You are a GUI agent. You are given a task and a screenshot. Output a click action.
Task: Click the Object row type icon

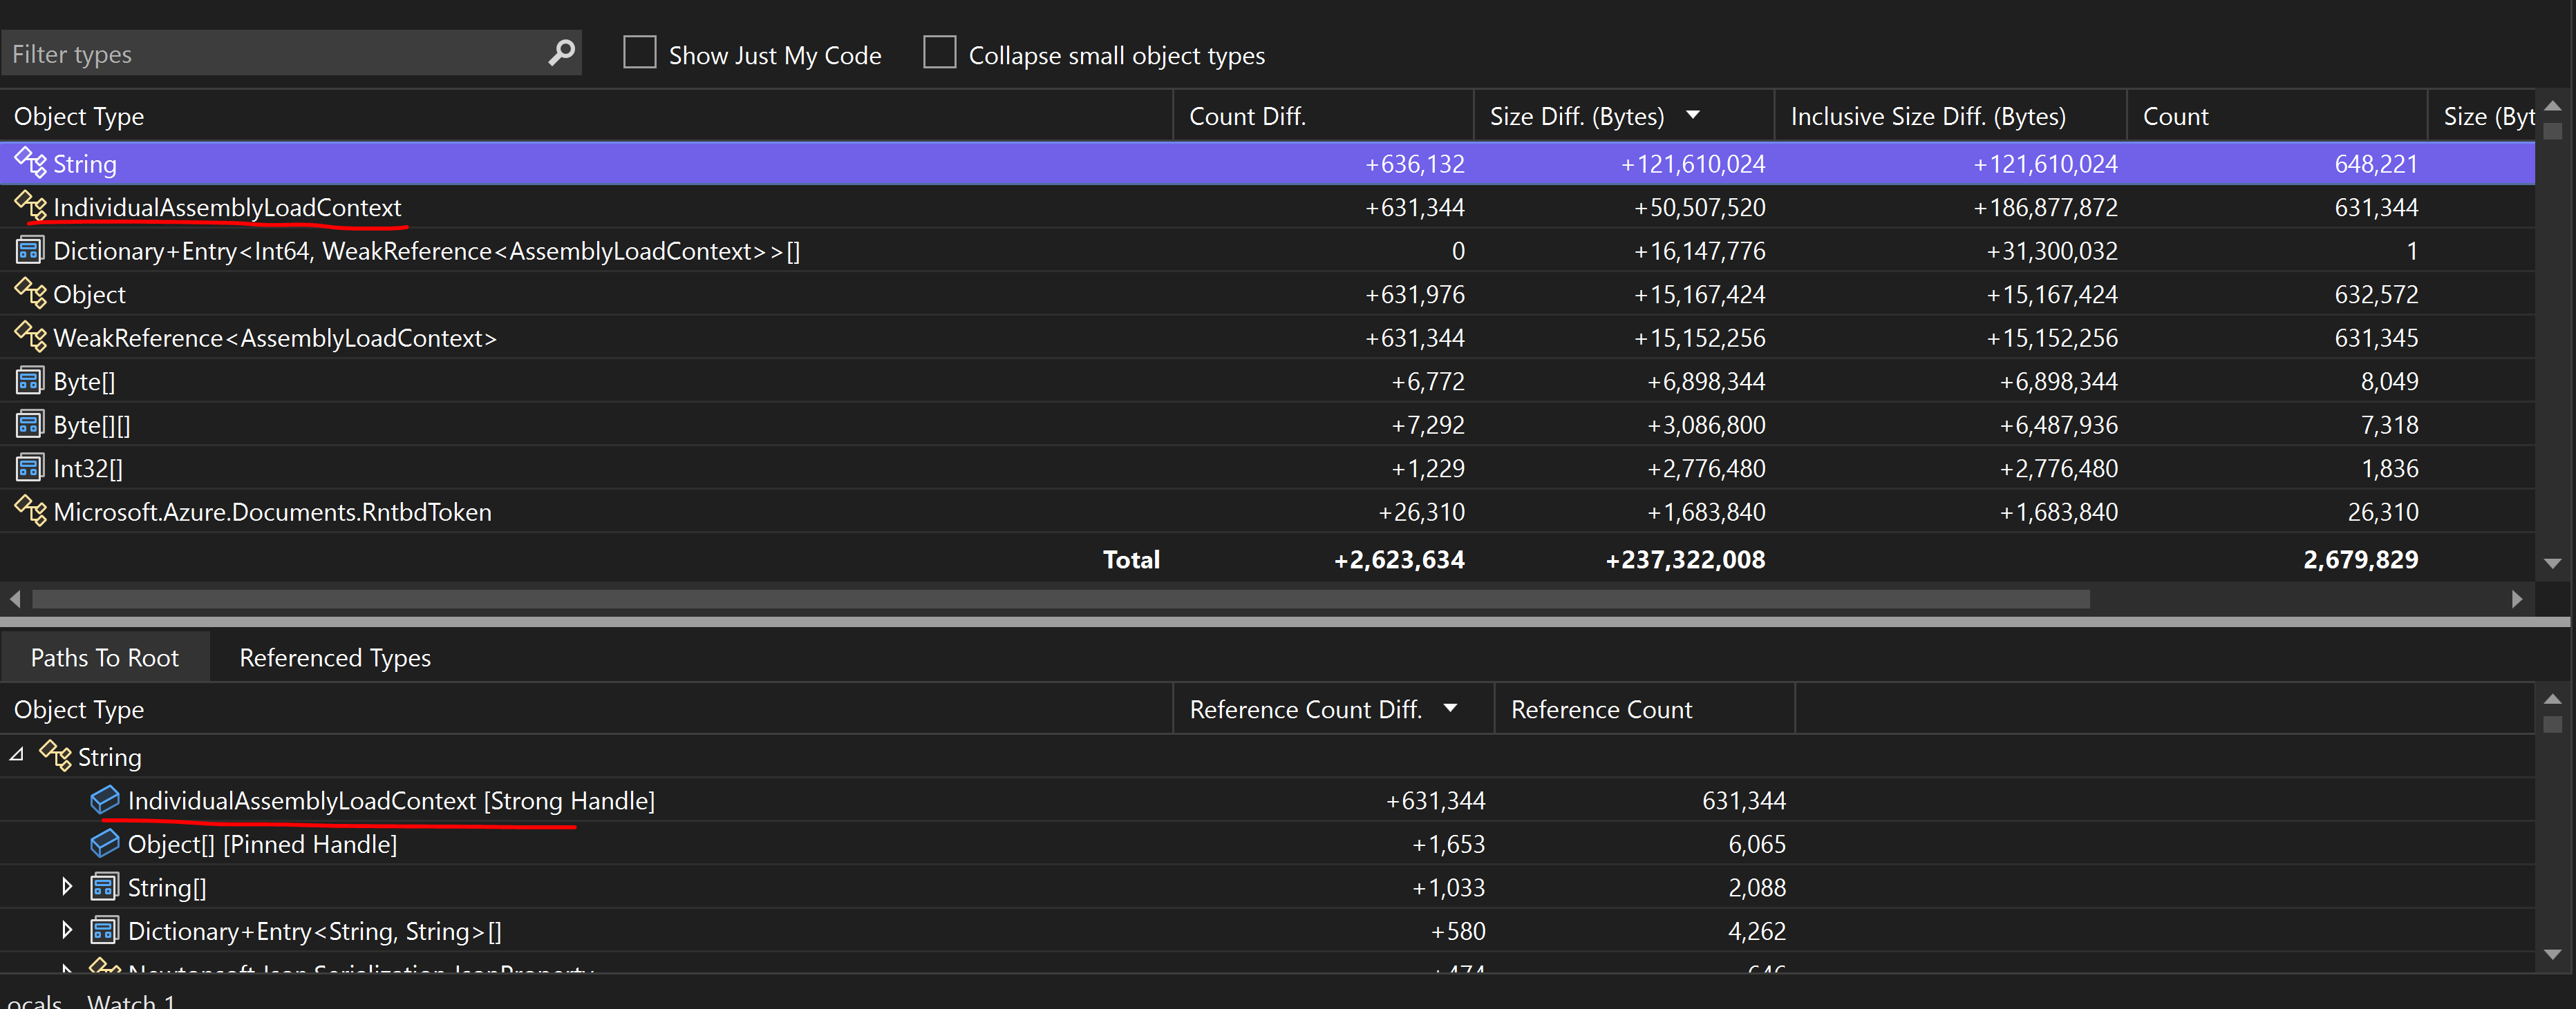point(31,293)
